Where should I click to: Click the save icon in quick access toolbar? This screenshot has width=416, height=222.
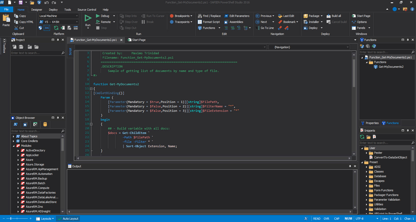click(21, 2)
